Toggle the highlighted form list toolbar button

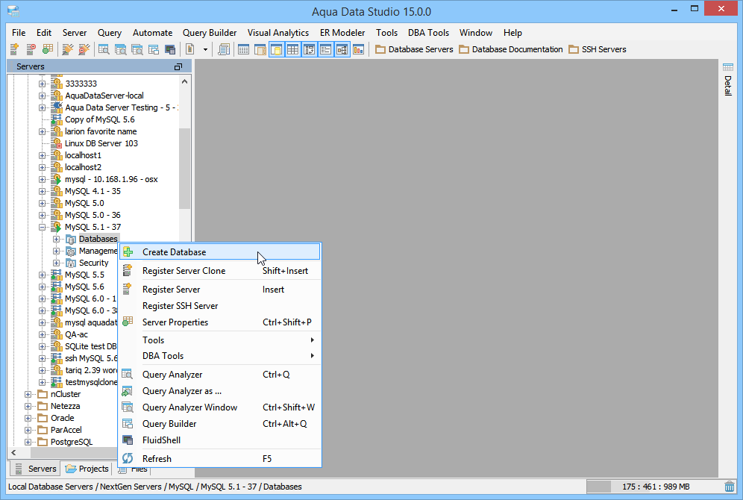(x=325, y=49)
